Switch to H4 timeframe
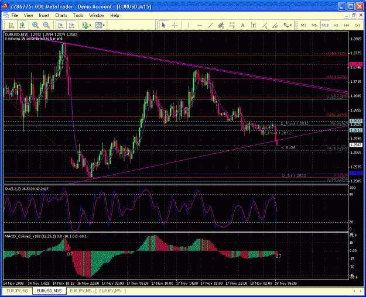Screen dimensions: 366x297 coord(347,25)
